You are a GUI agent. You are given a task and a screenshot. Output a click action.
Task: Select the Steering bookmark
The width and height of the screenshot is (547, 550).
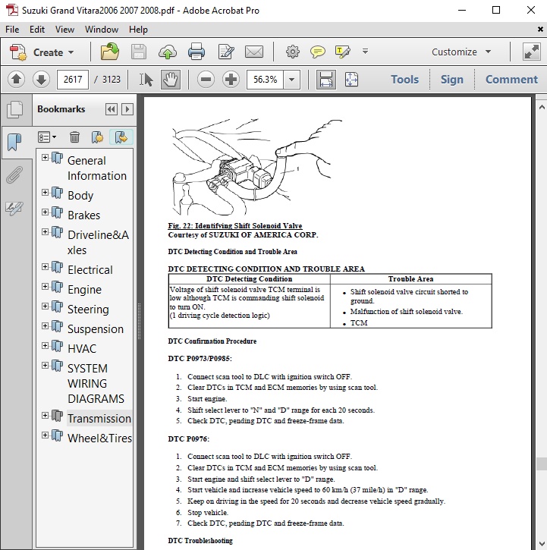[x=88, y=309]
